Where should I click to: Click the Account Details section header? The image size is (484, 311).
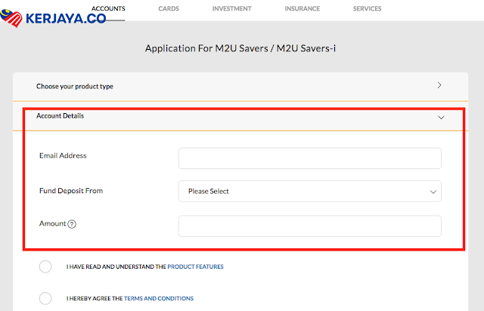point(240,116)
